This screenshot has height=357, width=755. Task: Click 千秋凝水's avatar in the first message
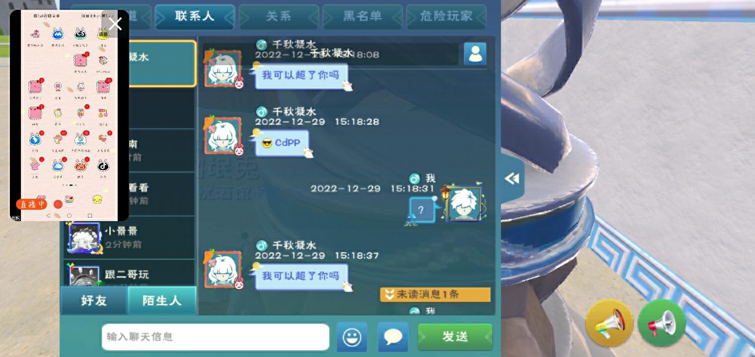point(223,68)
